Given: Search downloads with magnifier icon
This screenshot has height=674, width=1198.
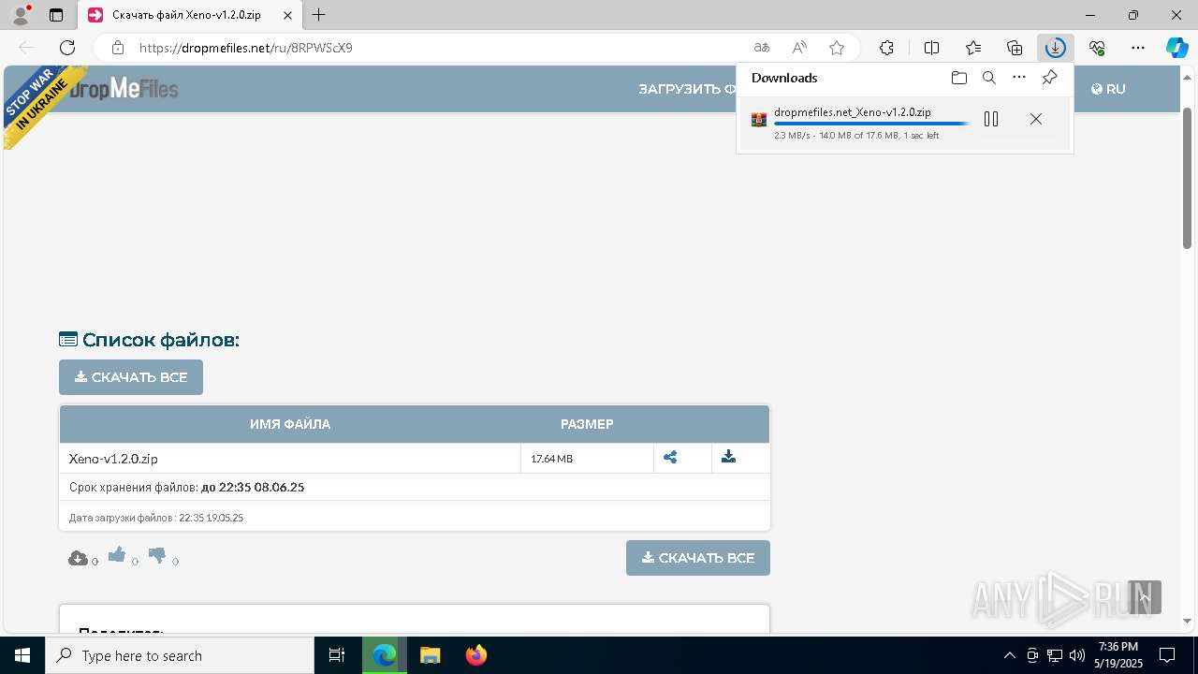Looking at the screenshot, I should [x=989, y=78].
